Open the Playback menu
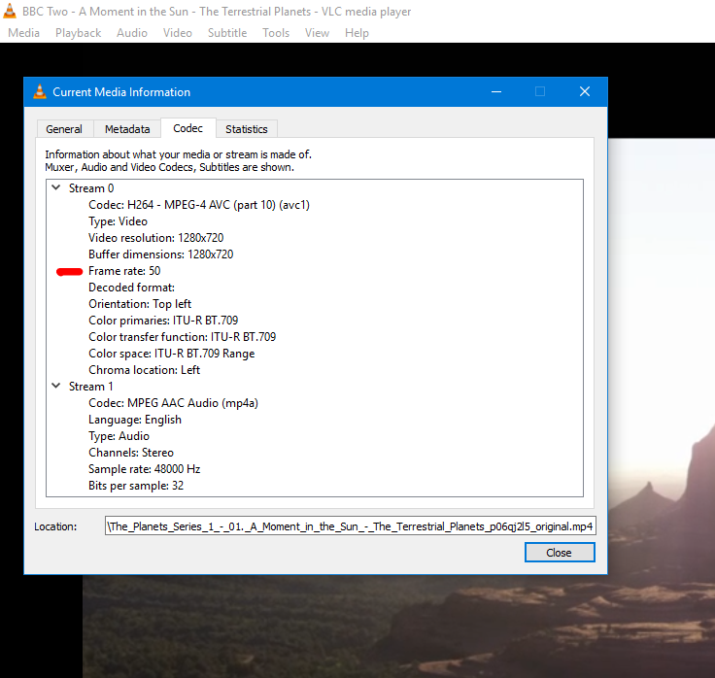This screenshot has height=678, width=715. [x=78, y=33]
